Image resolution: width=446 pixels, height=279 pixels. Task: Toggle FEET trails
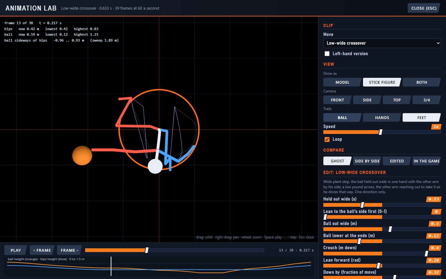(422, 117)
